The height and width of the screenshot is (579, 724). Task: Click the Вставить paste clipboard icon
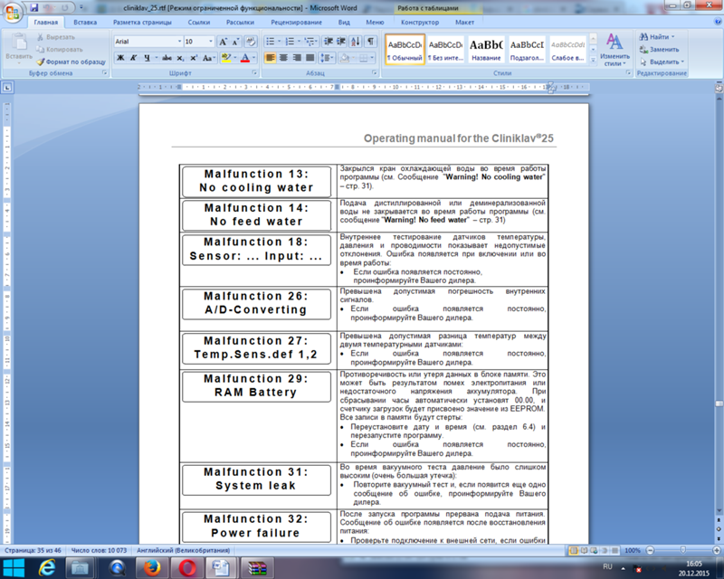[x=19, y=42]
